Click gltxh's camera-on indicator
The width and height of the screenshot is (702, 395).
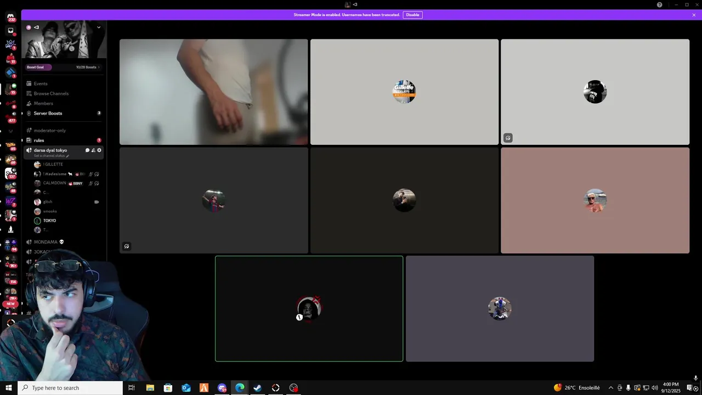97,202
